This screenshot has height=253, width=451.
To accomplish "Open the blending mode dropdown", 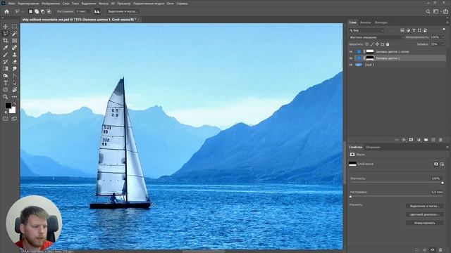I will 376,37.
